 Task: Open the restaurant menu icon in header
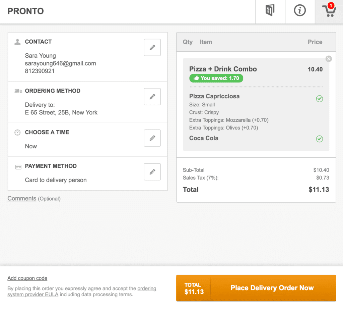pos(270,11)
